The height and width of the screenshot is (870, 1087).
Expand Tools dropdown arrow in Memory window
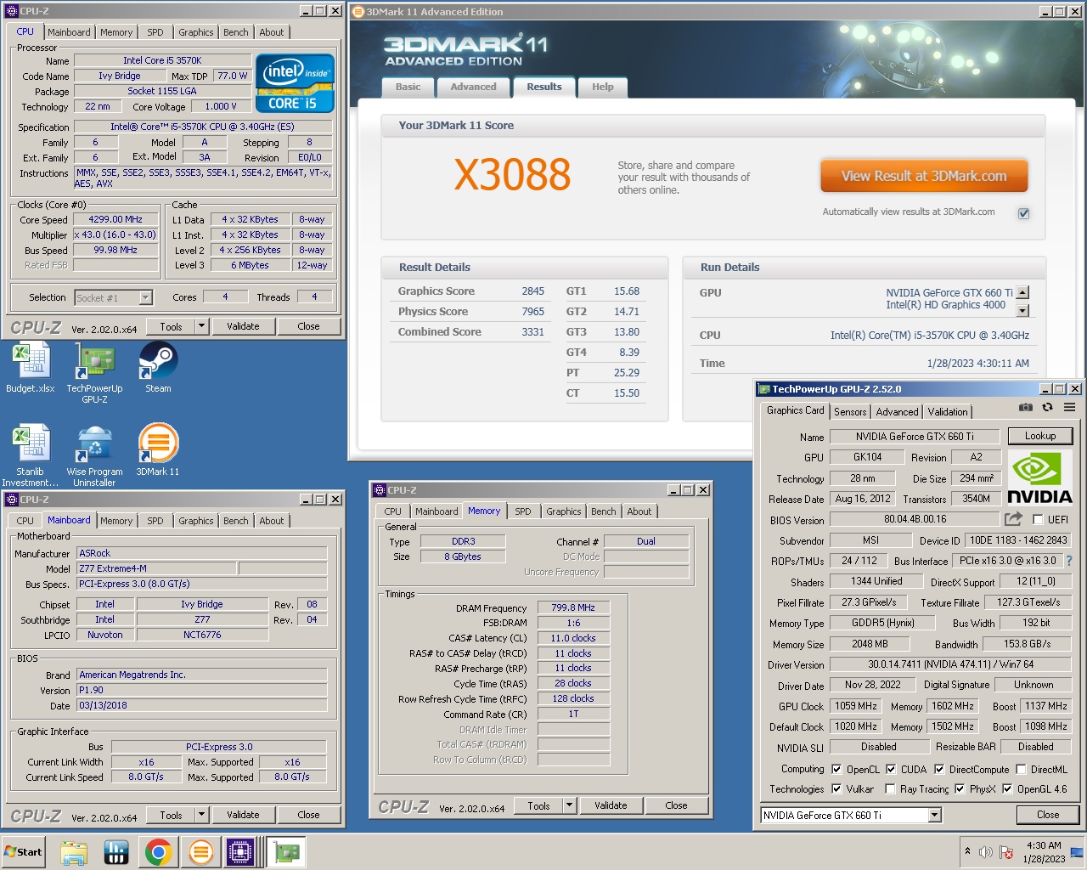click(569, 805)
